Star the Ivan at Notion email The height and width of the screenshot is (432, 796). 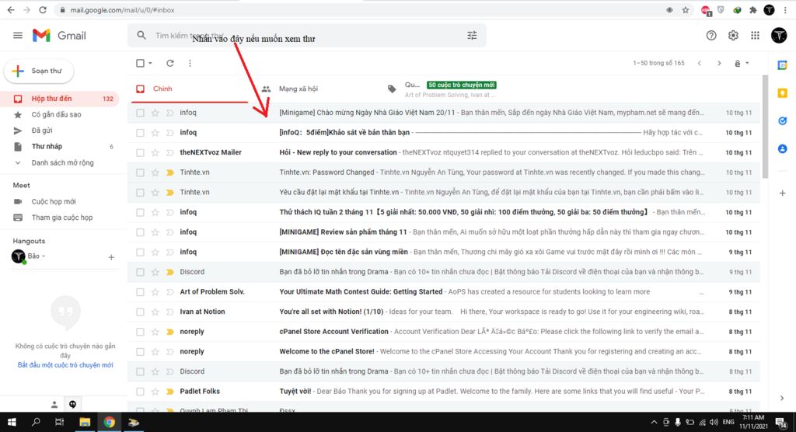point(155,312)
